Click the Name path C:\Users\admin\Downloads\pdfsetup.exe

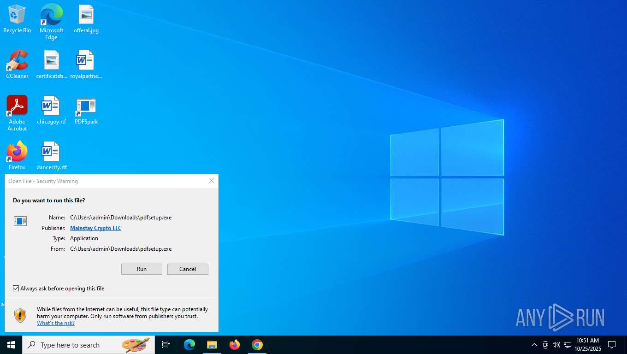click(121, 218)
